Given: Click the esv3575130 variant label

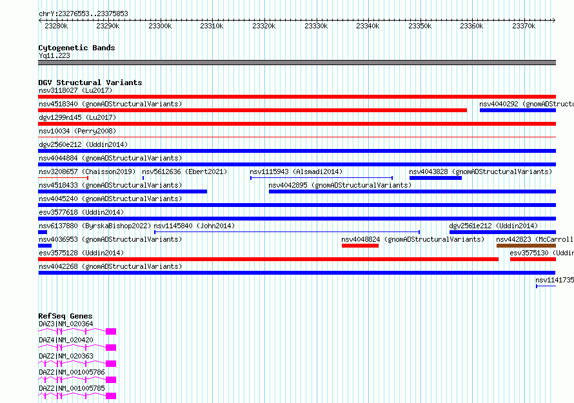Looking at the screenshot, I should click(542, 253).
